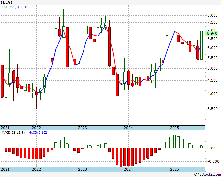Click the 12Stocks.com copyright link
The width and height of the screenshot is (221, 177).
207,175
